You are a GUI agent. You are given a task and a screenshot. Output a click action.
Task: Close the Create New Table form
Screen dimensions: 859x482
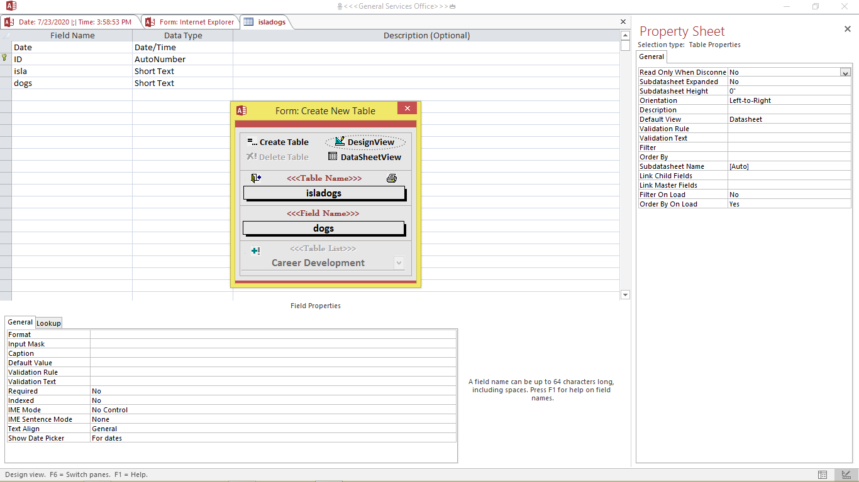(x=407, y=109)
